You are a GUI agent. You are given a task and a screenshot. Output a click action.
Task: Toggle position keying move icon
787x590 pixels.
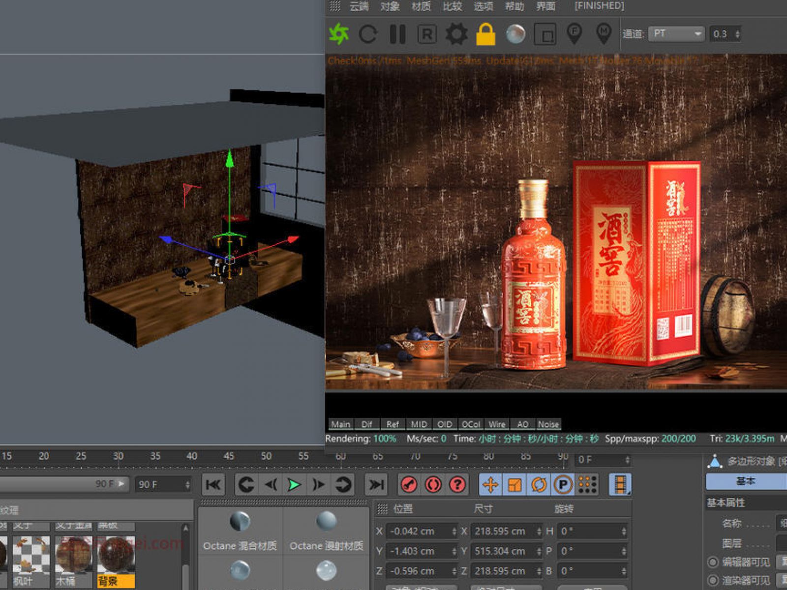click(490, 485)
